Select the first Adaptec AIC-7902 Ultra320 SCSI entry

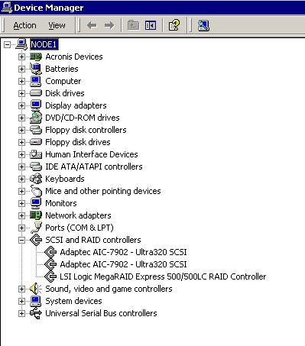(x=123, y=252)
